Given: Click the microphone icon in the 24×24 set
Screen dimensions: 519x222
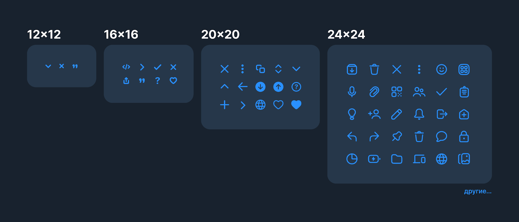Looking at the screenshot, I should pos(352,92).
